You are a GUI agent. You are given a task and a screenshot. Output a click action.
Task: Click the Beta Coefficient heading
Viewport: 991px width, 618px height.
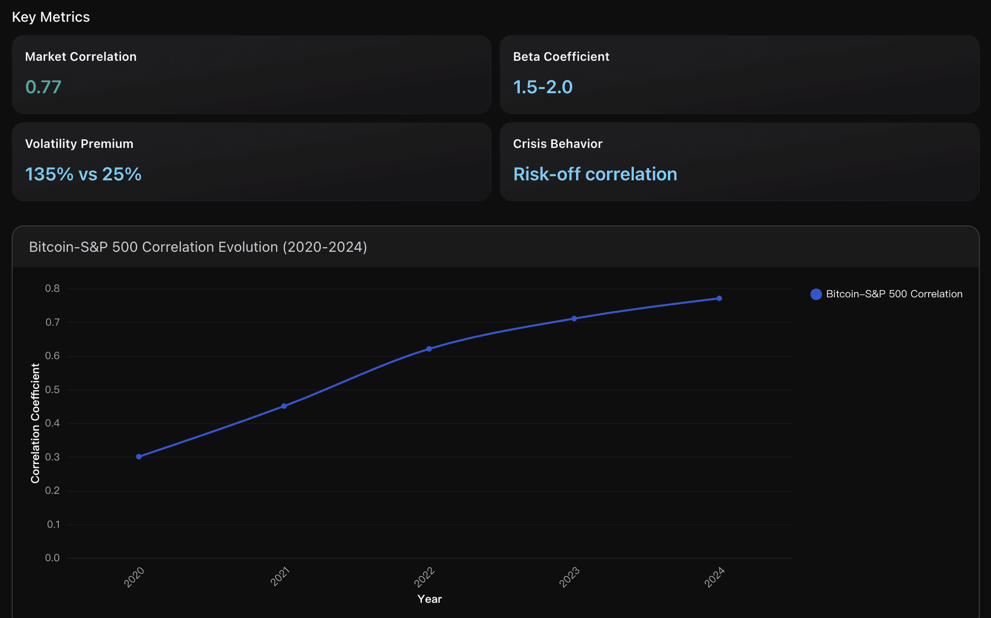point(561,57)
